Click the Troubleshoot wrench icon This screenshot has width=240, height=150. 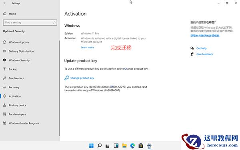(x=4, y=78)
